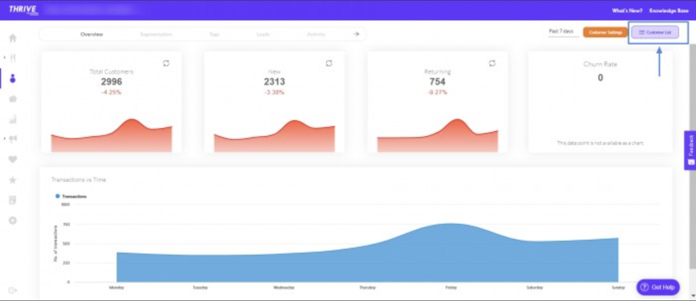The width and height of the screenshot is (696, 301).
Task: Switch to the Overview tab
Action: coord(92,34)
